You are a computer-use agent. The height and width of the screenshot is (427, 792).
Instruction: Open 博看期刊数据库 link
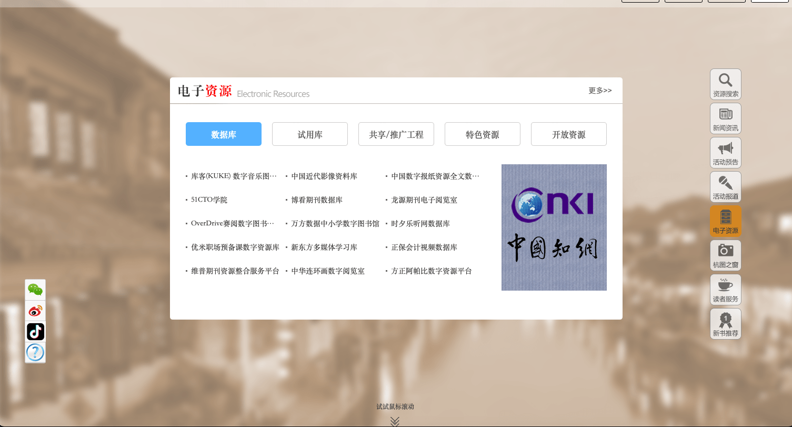coord(317,200)
